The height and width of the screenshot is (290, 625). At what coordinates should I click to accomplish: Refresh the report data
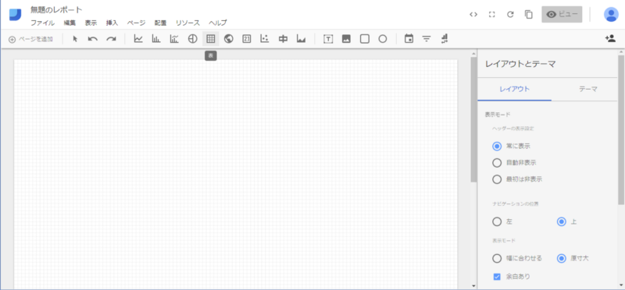(510, 14)
